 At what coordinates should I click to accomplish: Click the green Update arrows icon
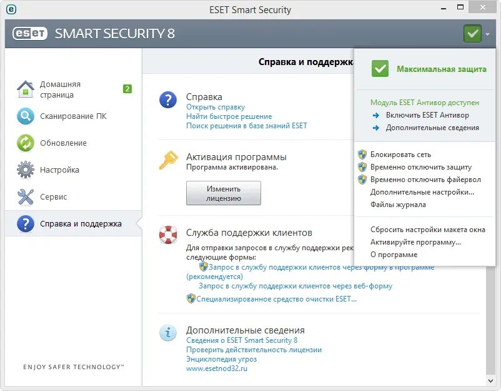[25, 143]
